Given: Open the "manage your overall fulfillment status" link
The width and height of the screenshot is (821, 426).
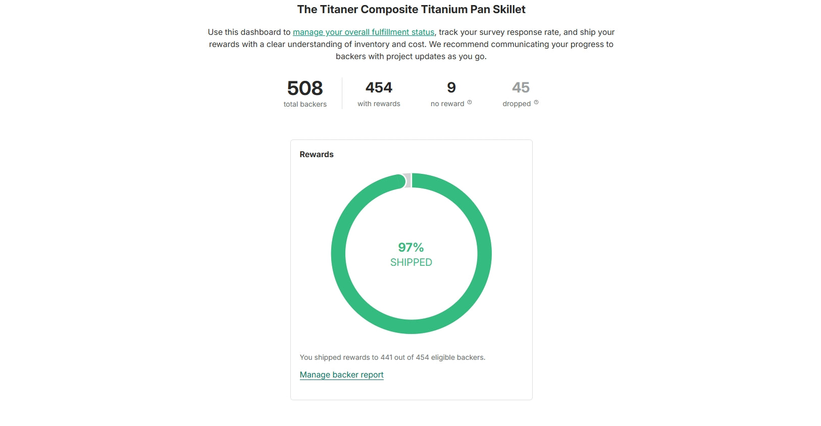Looking at the screenshot, I should [364, 32].
